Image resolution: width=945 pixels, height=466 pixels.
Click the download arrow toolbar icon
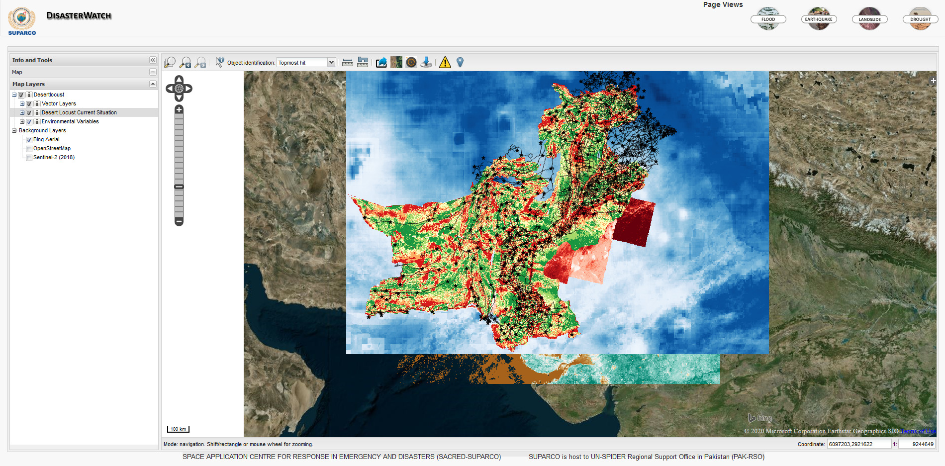point(426,62)
